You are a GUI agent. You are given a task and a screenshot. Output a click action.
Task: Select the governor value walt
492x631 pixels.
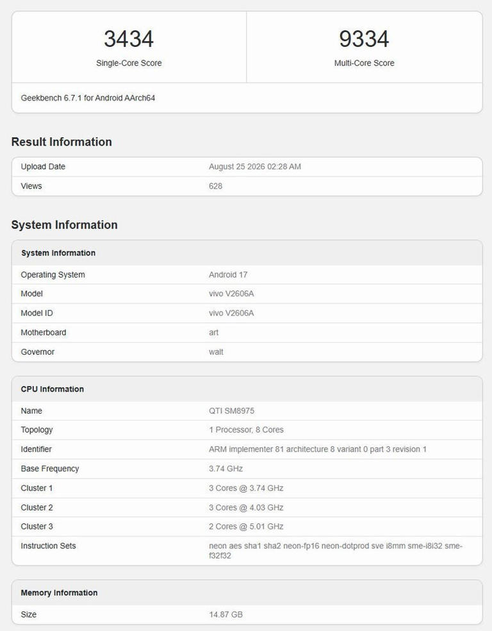tap(216, 351)
